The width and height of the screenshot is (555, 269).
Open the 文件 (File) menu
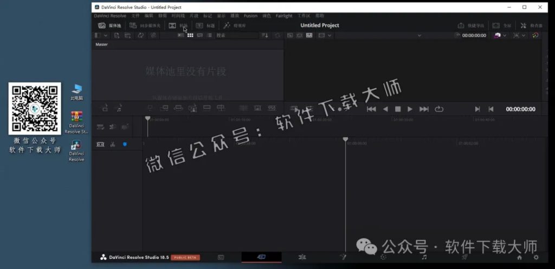tap(135, 16)
